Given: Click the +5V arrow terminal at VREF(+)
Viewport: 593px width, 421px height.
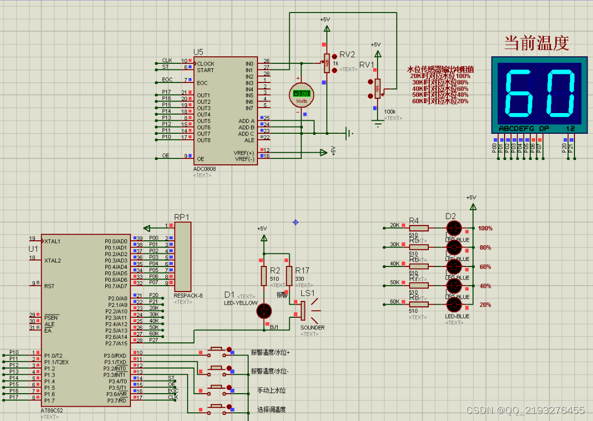Looking at the screenshot, I should (324, 152).
